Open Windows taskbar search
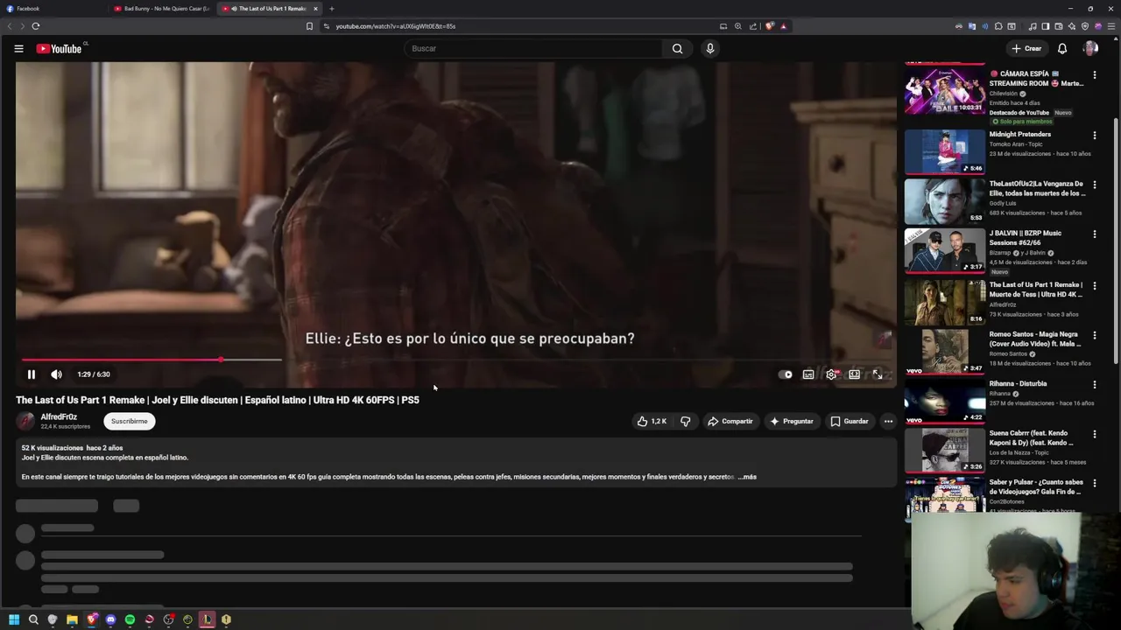The width and height of the screenshot is (1121, 630). click(x=33, y=619)
